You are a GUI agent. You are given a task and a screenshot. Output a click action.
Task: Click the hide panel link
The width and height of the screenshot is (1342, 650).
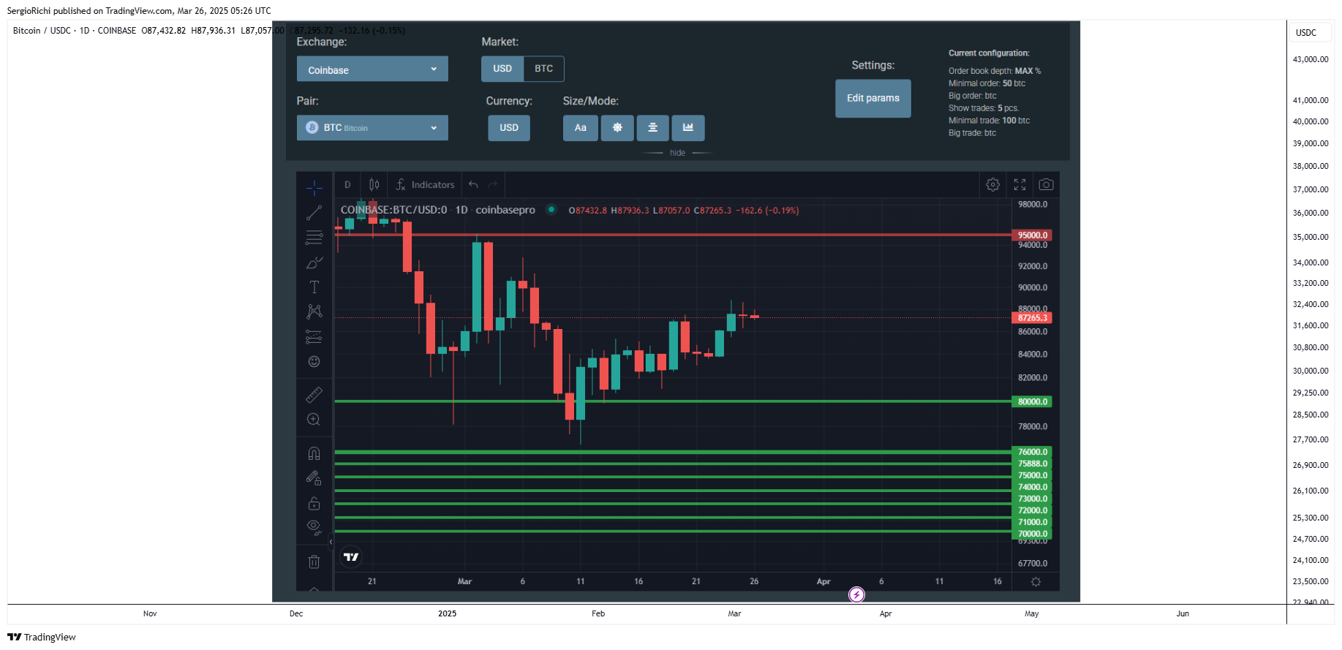(678, 153)
